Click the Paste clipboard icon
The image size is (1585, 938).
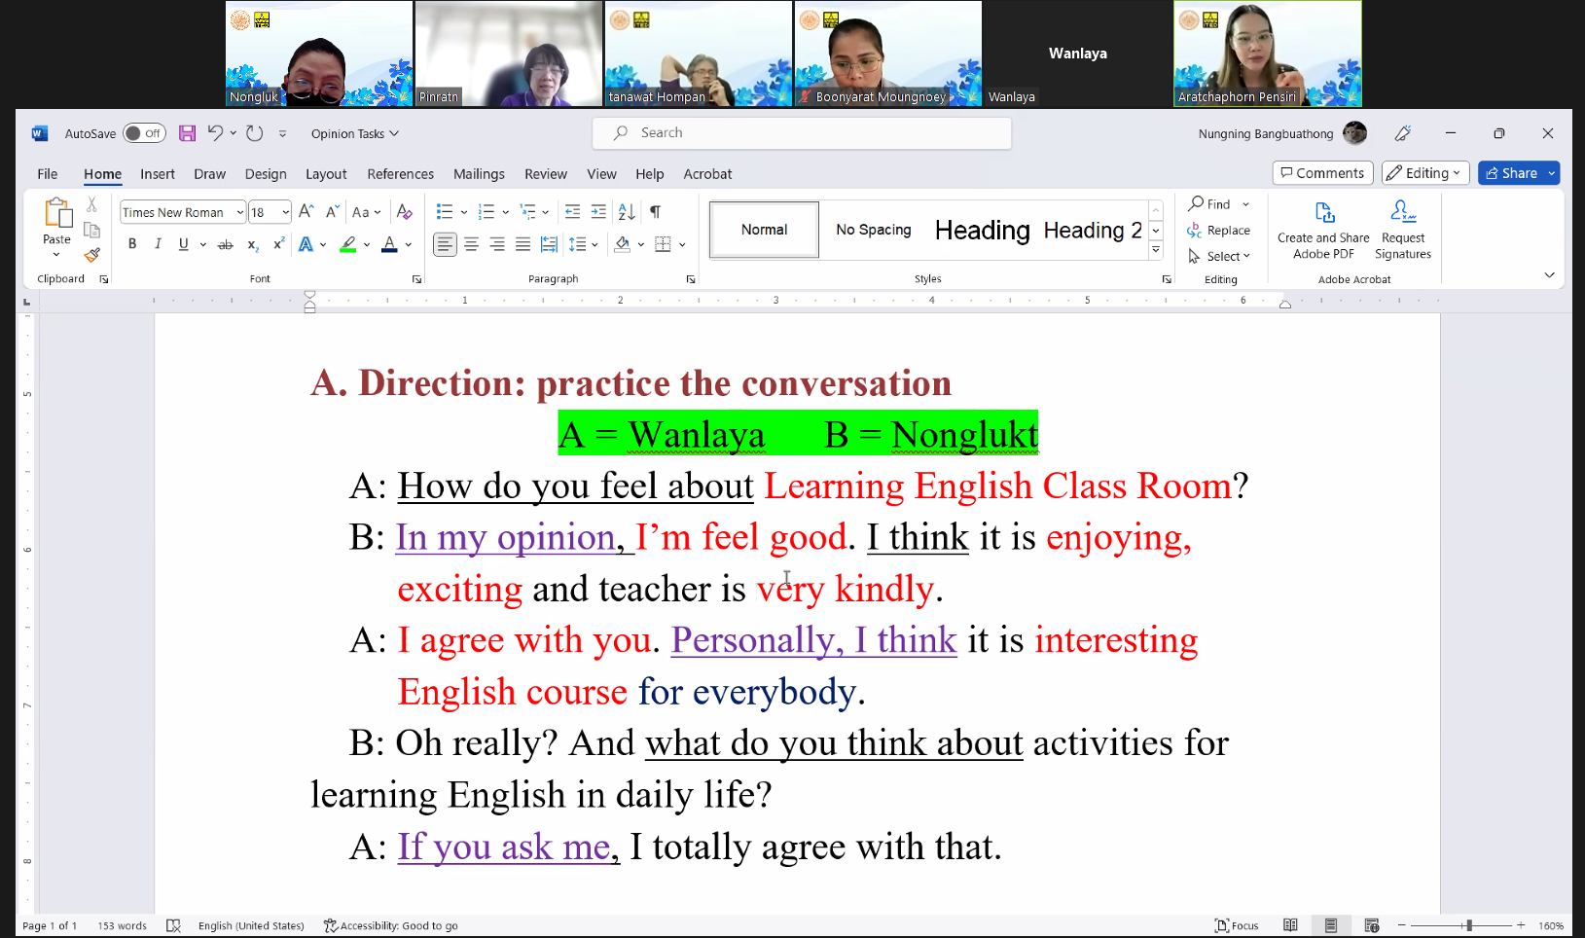point(56,213)
